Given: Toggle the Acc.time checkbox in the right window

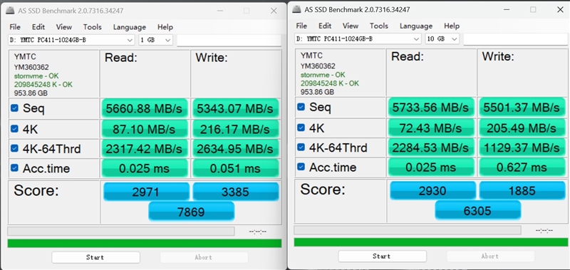Looking at the screenshot, I should point(301,167).
